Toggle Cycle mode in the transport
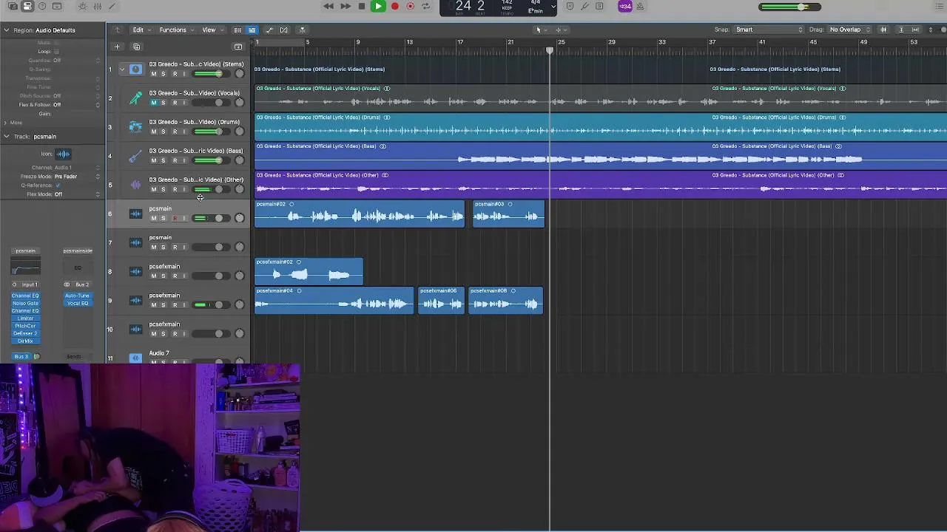The height and width of the screenshot is (532, 947). click(x=425, y=7)
